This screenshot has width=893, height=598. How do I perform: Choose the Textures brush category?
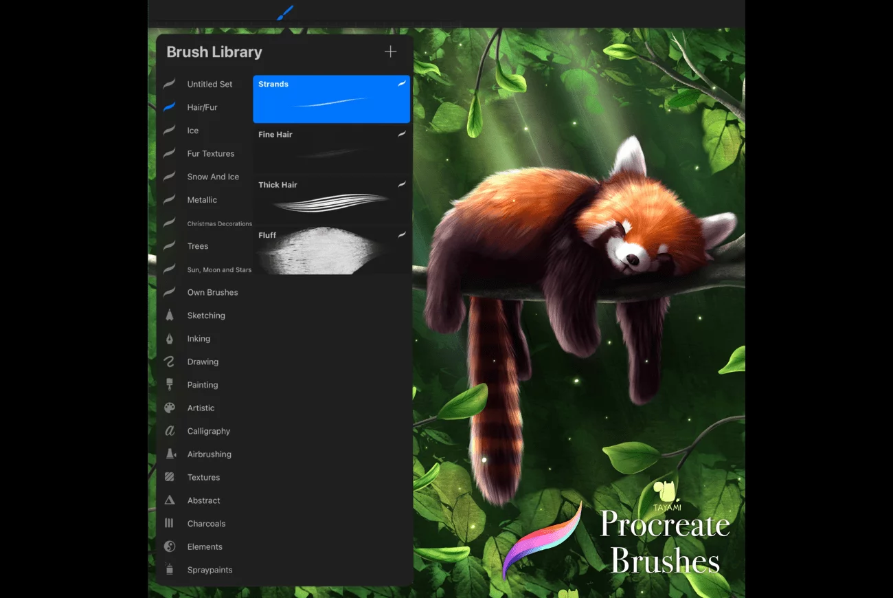tap(204, 477)
